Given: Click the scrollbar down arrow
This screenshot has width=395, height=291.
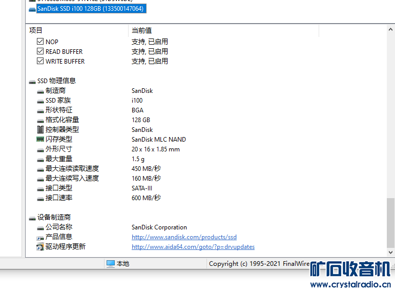Looking at the screenshot, I should [390, 252].
